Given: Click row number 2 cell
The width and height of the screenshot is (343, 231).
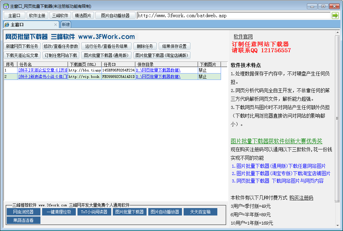Looking at the screenshot, I should pos(10,77).
